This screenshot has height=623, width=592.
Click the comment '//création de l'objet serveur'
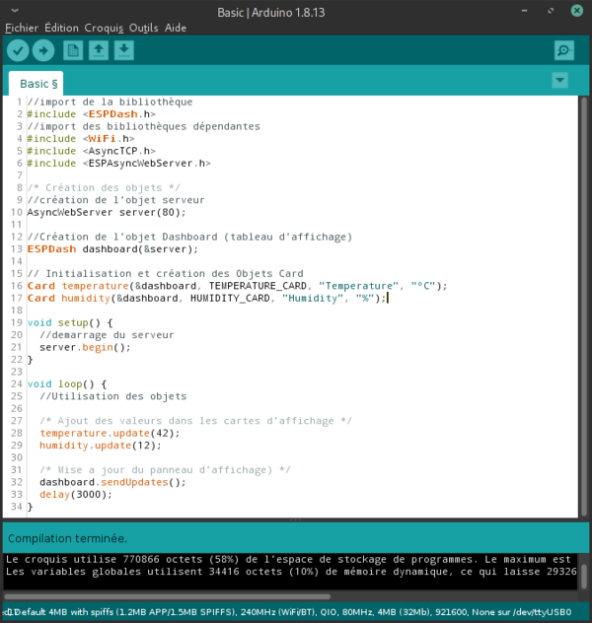115,200
